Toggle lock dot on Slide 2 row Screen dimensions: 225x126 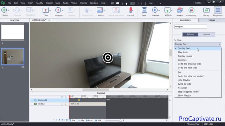(66, 104)
